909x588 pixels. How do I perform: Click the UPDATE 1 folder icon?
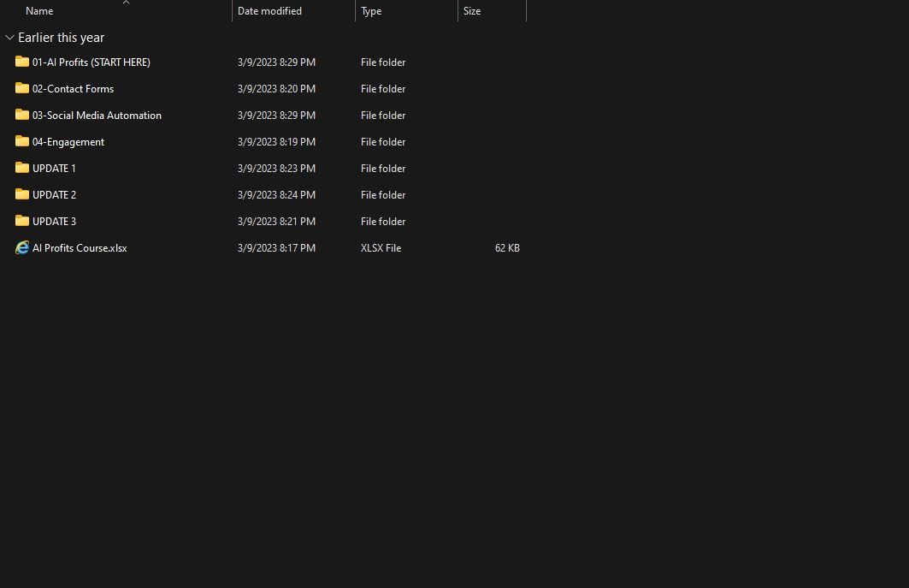(22, 168)
